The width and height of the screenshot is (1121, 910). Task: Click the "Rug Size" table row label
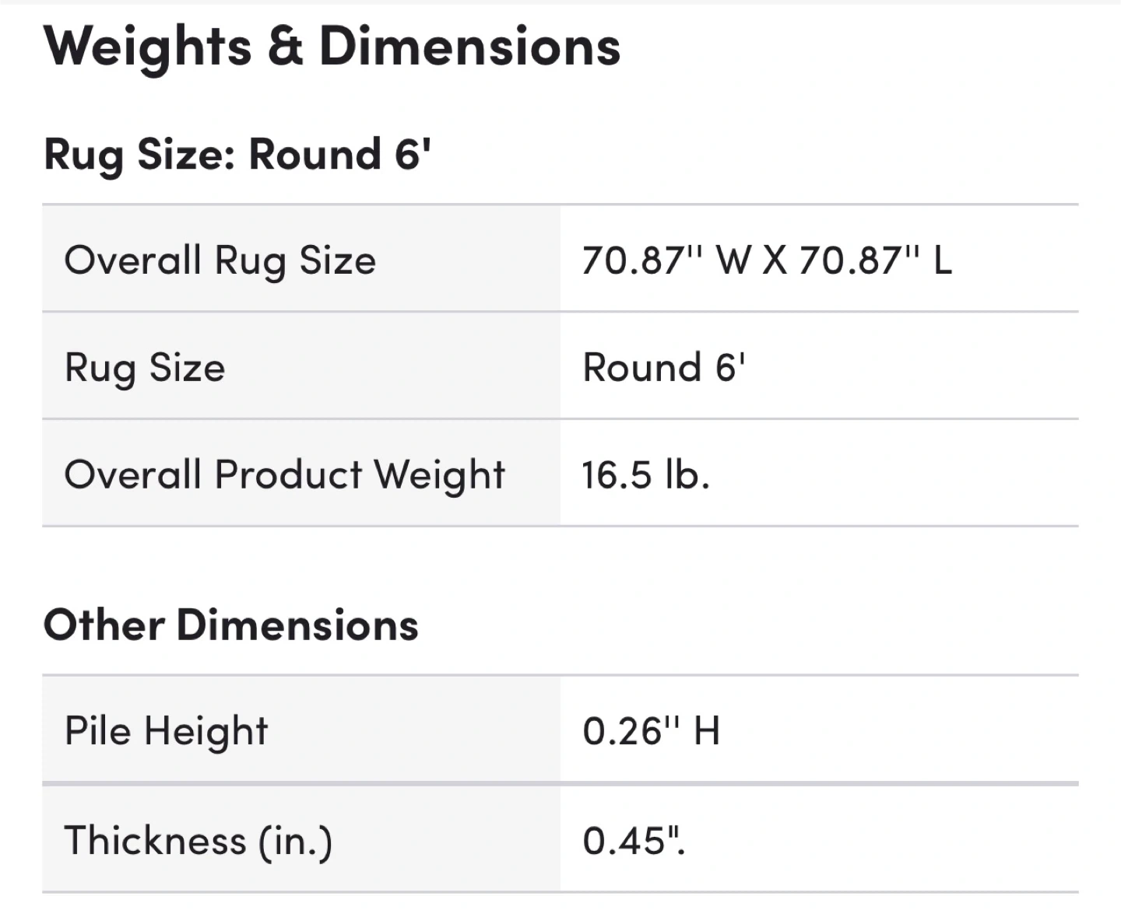click(x=145, y=367)
